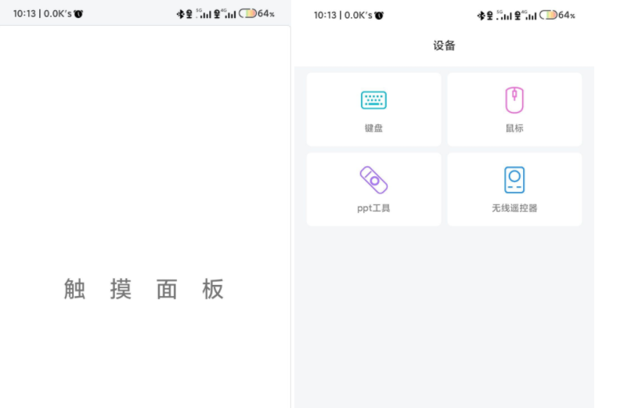Image resolution: width=624 pixels, height=408 pixels.
Task: Tap the 无线遥控器 label text
Action: point(514,208)
